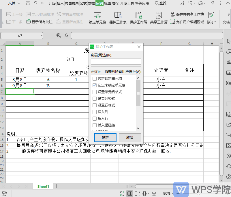Click the Protect Sheet (保护工作表) icon
Image resolution: width=231 pixels, height=197 pixels.
click(118, 15)
